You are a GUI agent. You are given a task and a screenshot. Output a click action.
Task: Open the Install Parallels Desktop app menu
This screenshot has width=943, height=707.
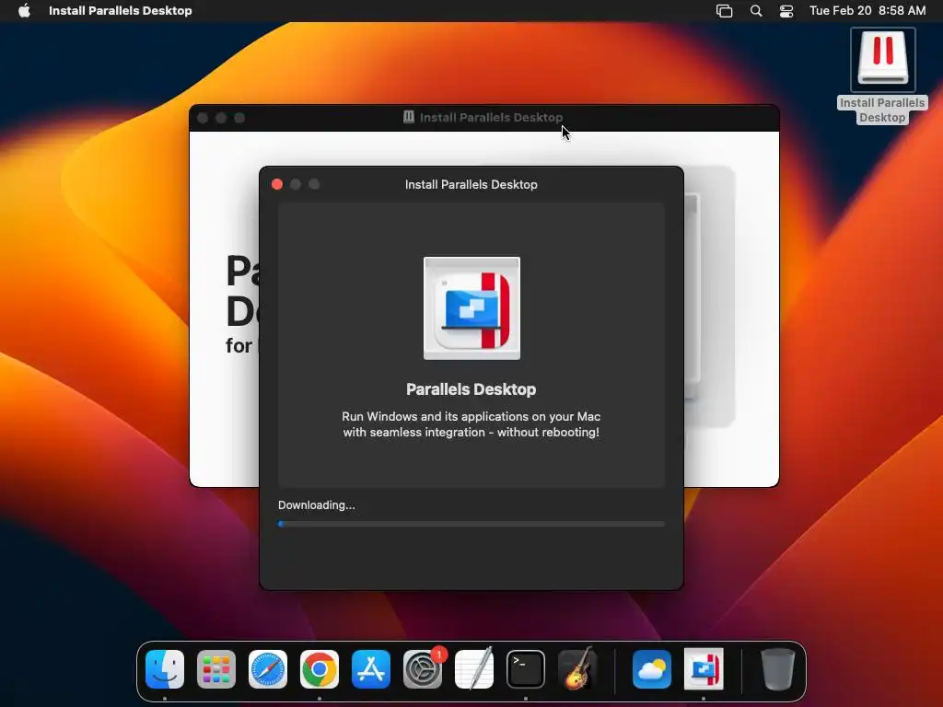tap(121, 11)
